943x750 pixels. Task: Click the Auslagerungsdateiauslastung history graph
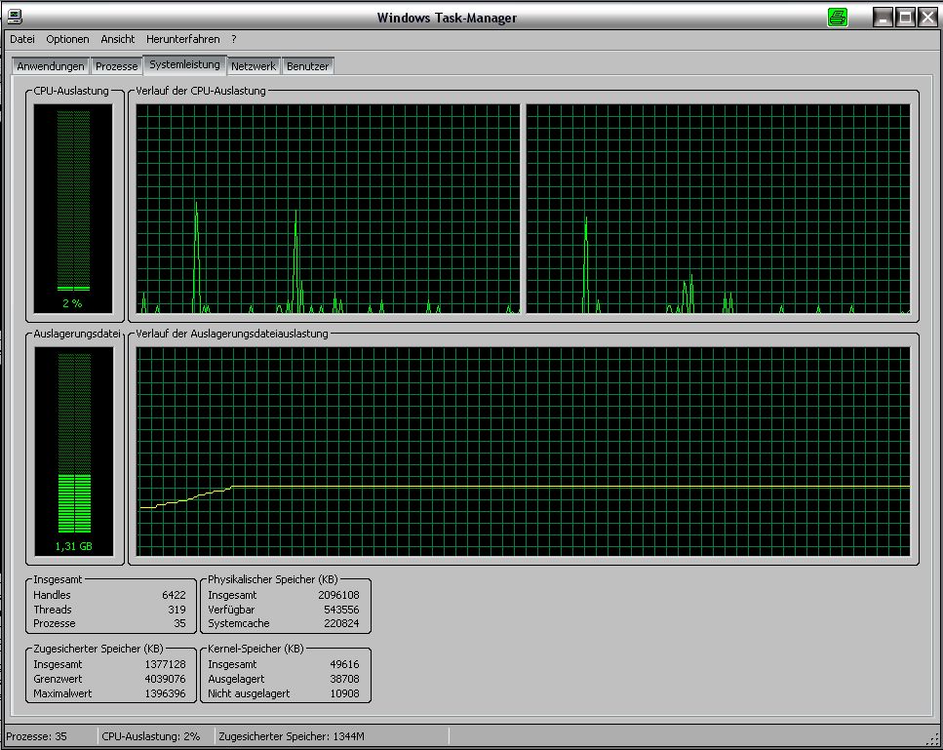click(524, 452)
